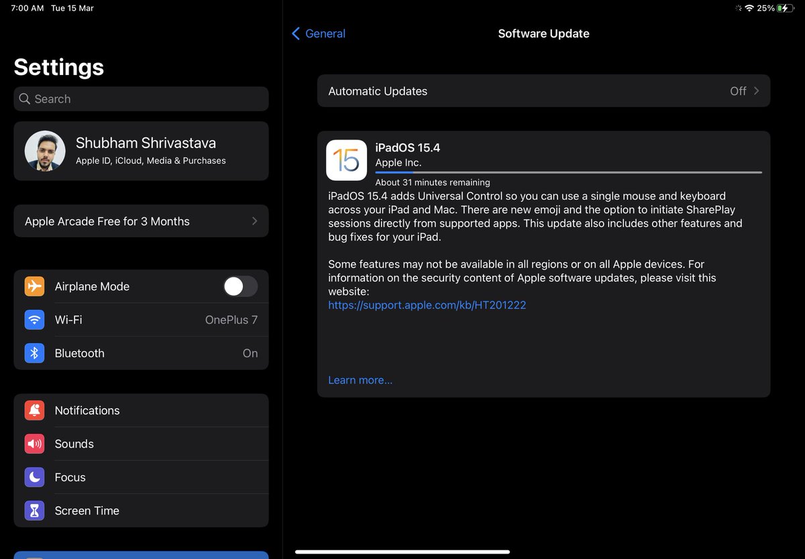The image size is (805, 559).
Task: Tap the 7:00 AM clock
Action: click(28, 8)
